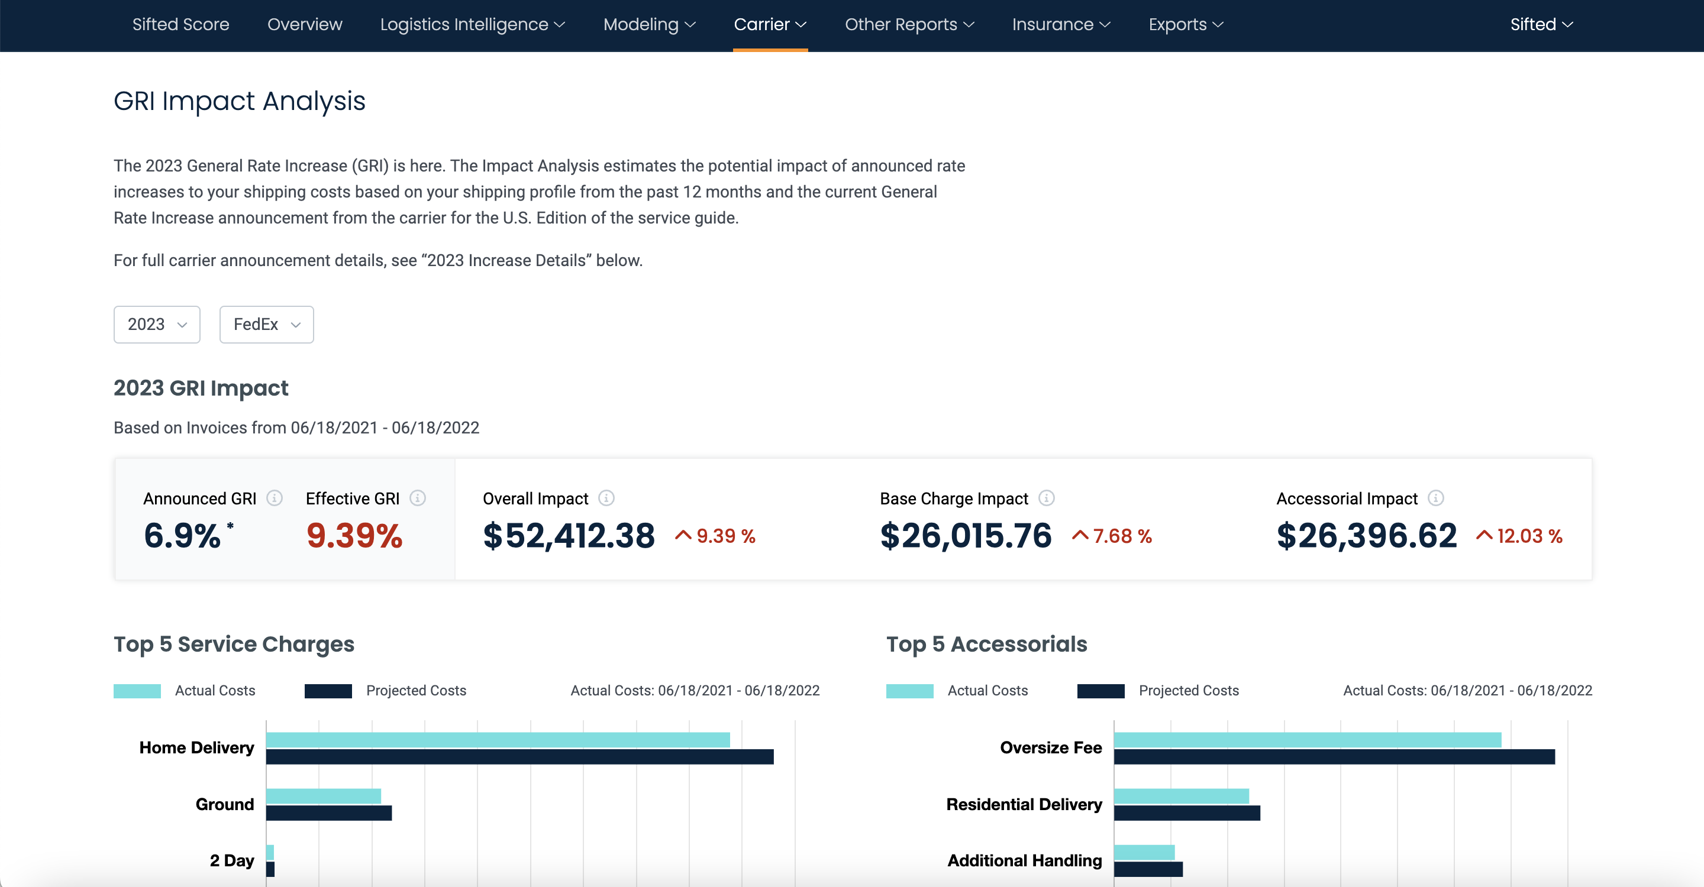Click the increase arrow beside 12.03%
This screenshot has width=1704, height=887.
1484,535
